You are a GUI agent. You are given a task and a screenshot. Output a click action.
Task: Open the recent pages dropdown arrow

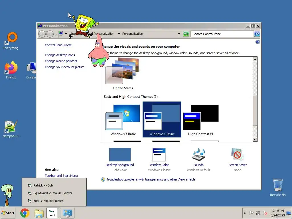pyautogui.click(x=56, y=34)
